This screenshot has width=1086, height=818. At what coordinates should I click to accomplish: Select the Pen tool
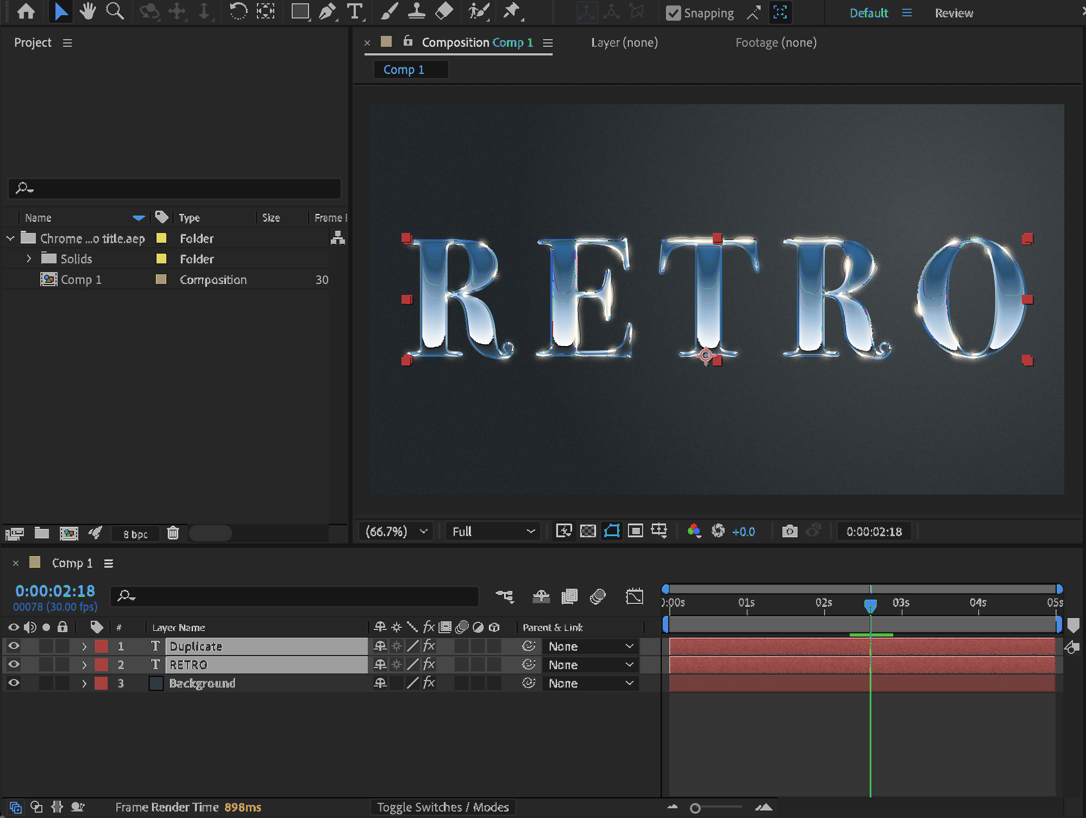point(327,11)
